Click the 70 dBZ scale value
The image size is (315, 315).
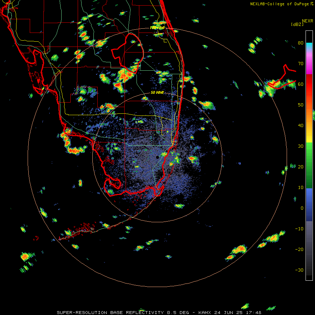(x=301, y=64)
